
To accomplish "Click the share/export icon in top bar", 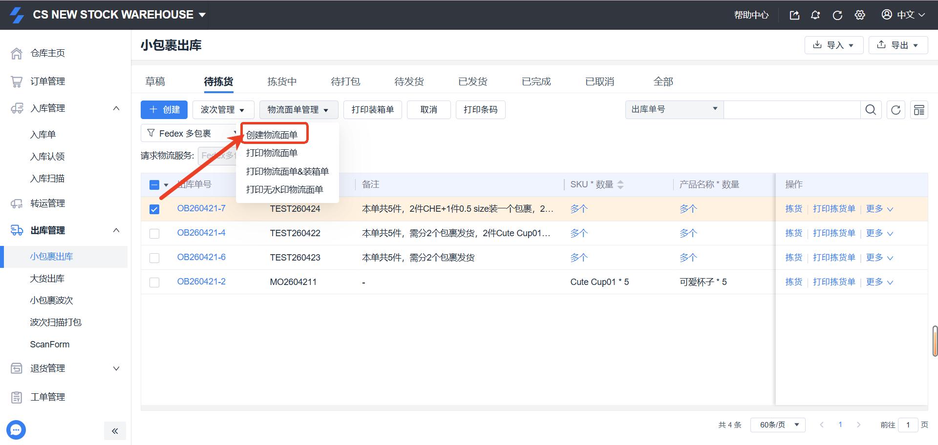I will coord(794,15).
